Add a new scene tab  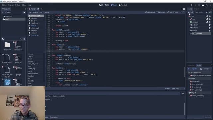tap(41, 9)
